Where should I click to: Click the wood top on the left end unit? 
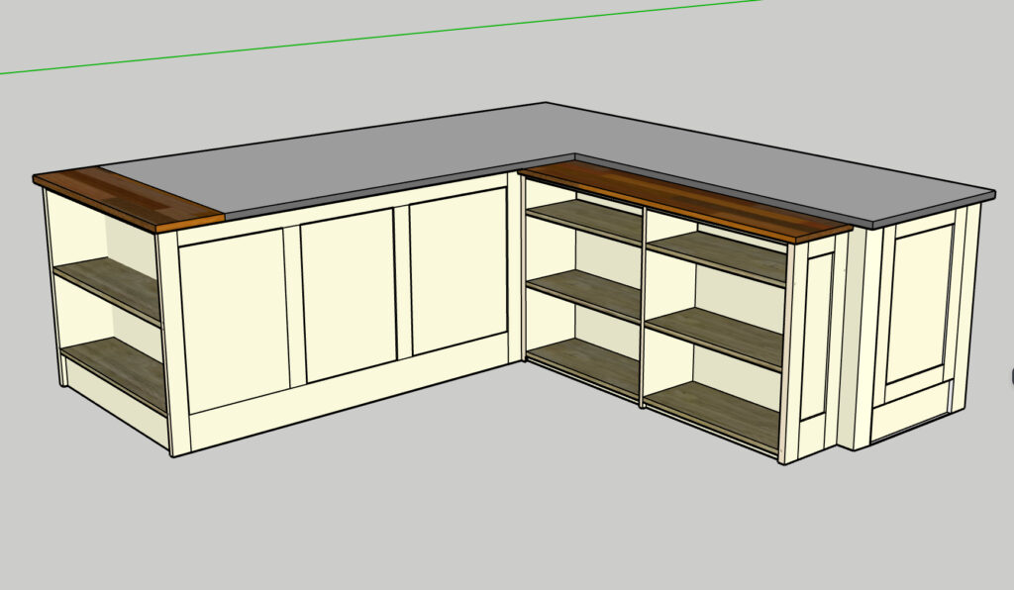click(129, 199)
